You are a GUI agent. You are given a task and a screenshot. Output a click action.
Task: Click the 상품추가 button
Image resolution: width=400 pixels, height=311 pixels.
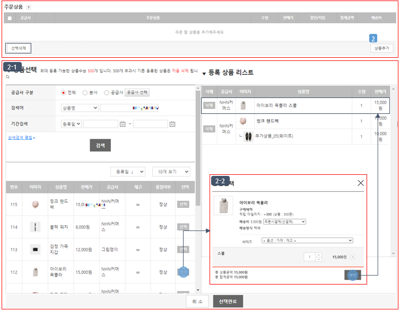click(x=381, y=48)
